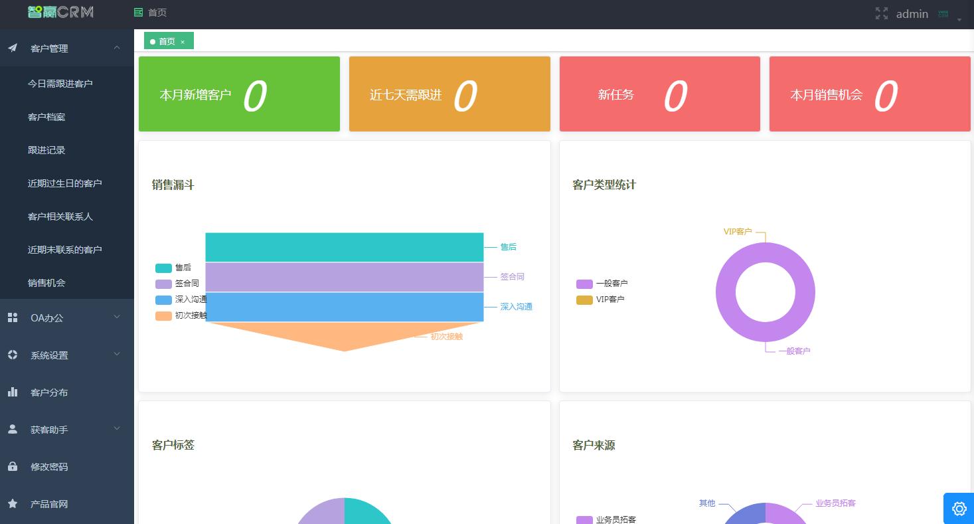Open 近期过生日的客户 menu item

point(66,183)
